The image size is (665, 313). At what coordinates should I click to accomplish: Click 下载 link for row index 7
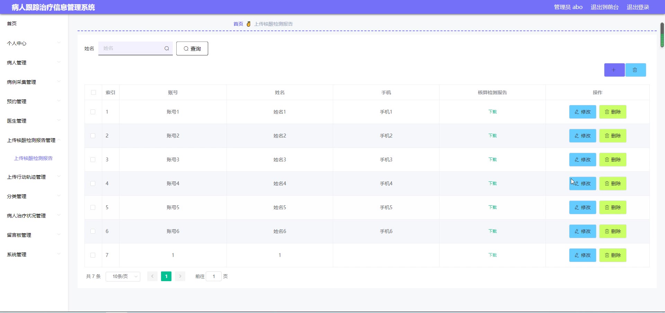(493, 255)
